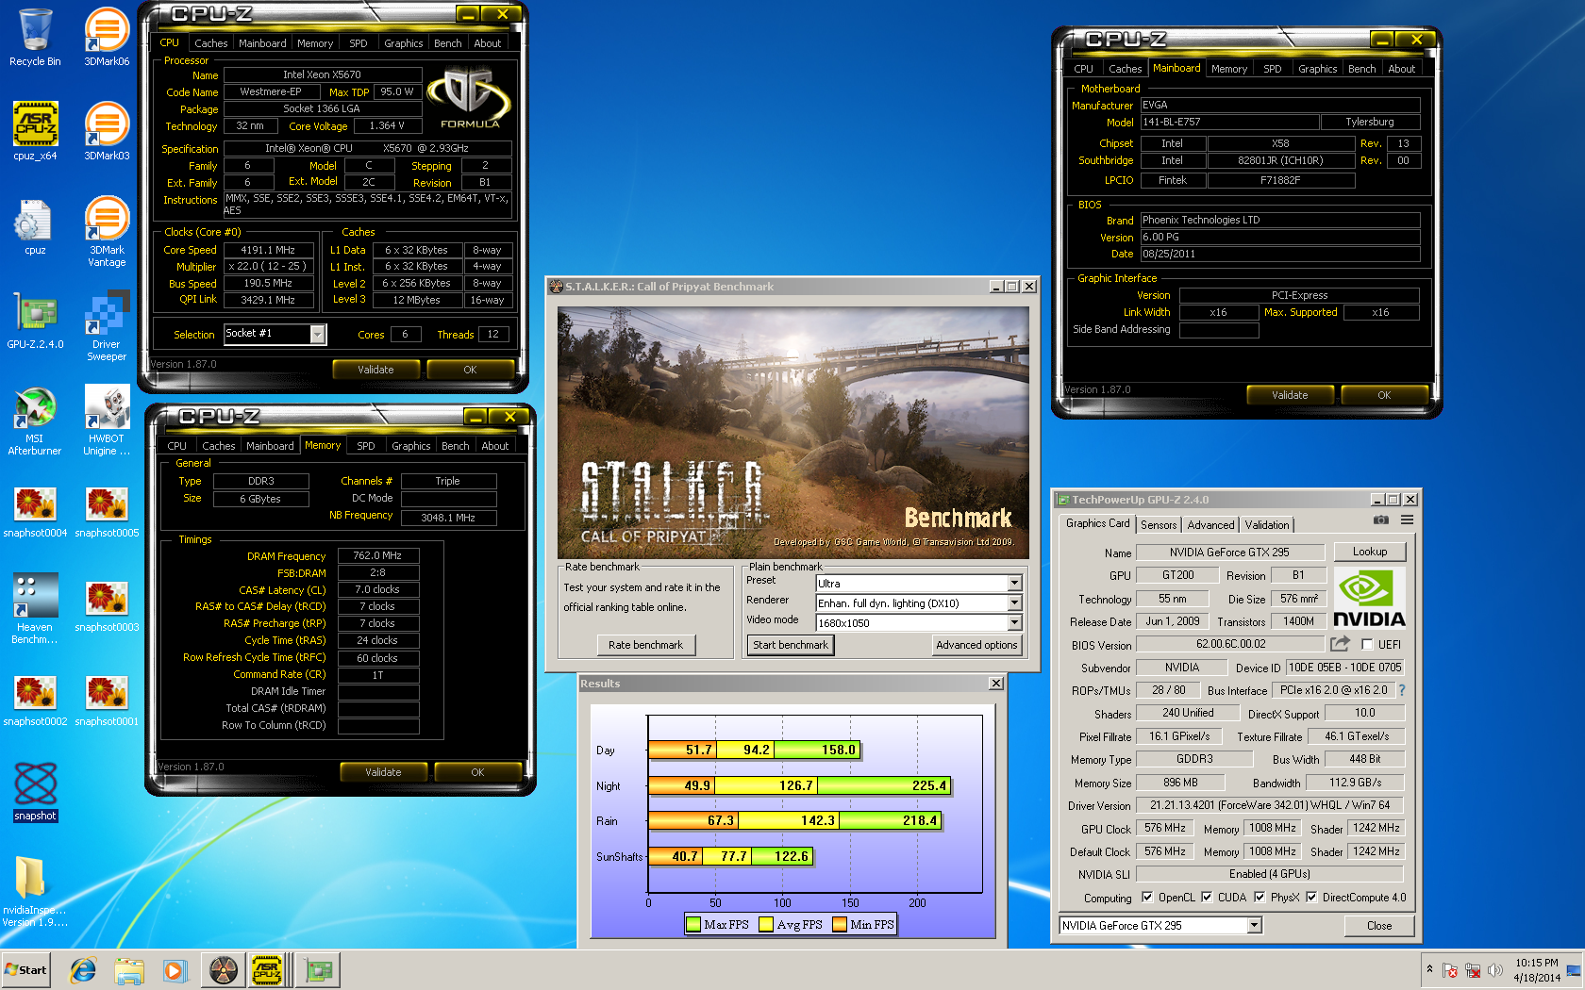Open Video mode 1680x1050 dropdown
Viewport: 1585px width, 990px height.
[1014, 623]
